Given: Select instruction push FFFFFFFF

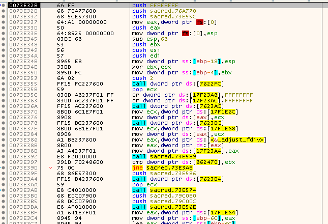Looking at the screenshot, I should tap(155, 5).
